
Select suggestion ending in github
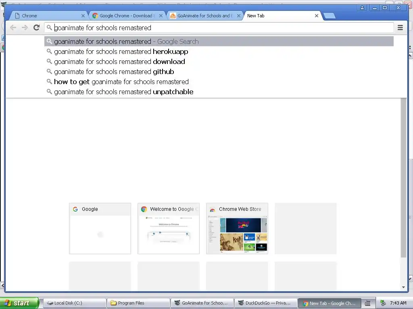[219, 72]
